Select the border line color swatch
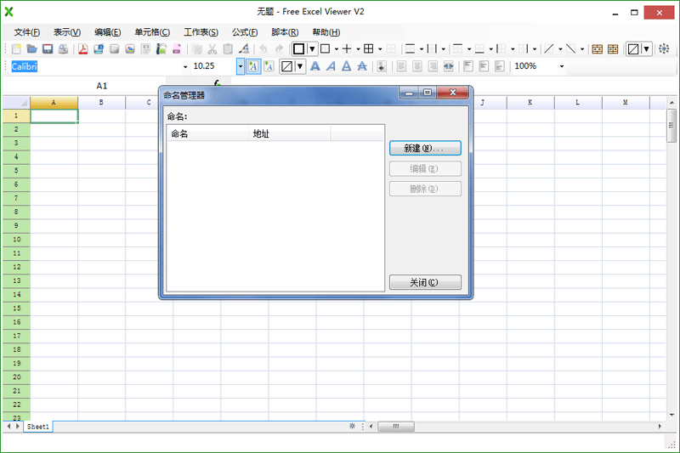This screenshot has height=453, width=680. pos(299,49)
